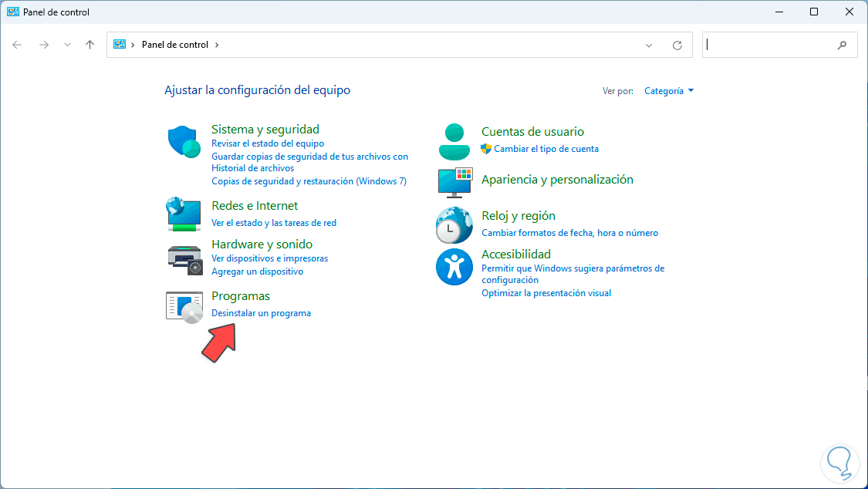Click Agregar un dispositivo

258,271
